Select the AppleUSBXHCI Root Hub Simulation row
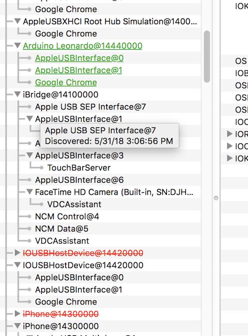248x336 pixels. (110, 21)
